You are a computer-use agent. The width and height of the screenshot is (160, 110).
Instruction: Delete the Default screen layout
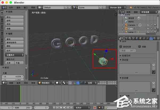coord(69,7)
